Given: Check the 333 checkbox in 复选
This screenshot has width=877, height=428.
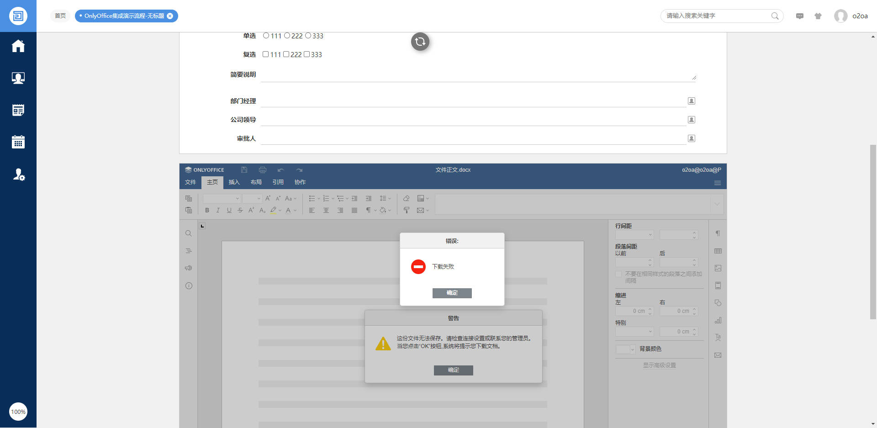Looking at the screenshot, I should tap(306, 54).
